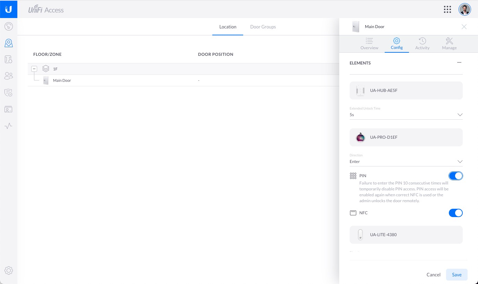Select the location pin sidebar icon
Image resolution: width=478 pixels, height=284 pixels.
click(x=9, y=43)
